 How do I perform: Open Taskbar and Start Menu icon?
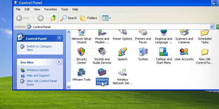point(163,52)
